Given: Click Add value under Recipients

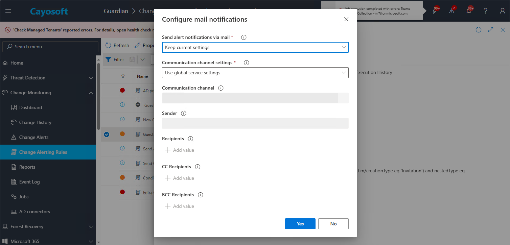Looking at the screenshot, I should point(180,150).
